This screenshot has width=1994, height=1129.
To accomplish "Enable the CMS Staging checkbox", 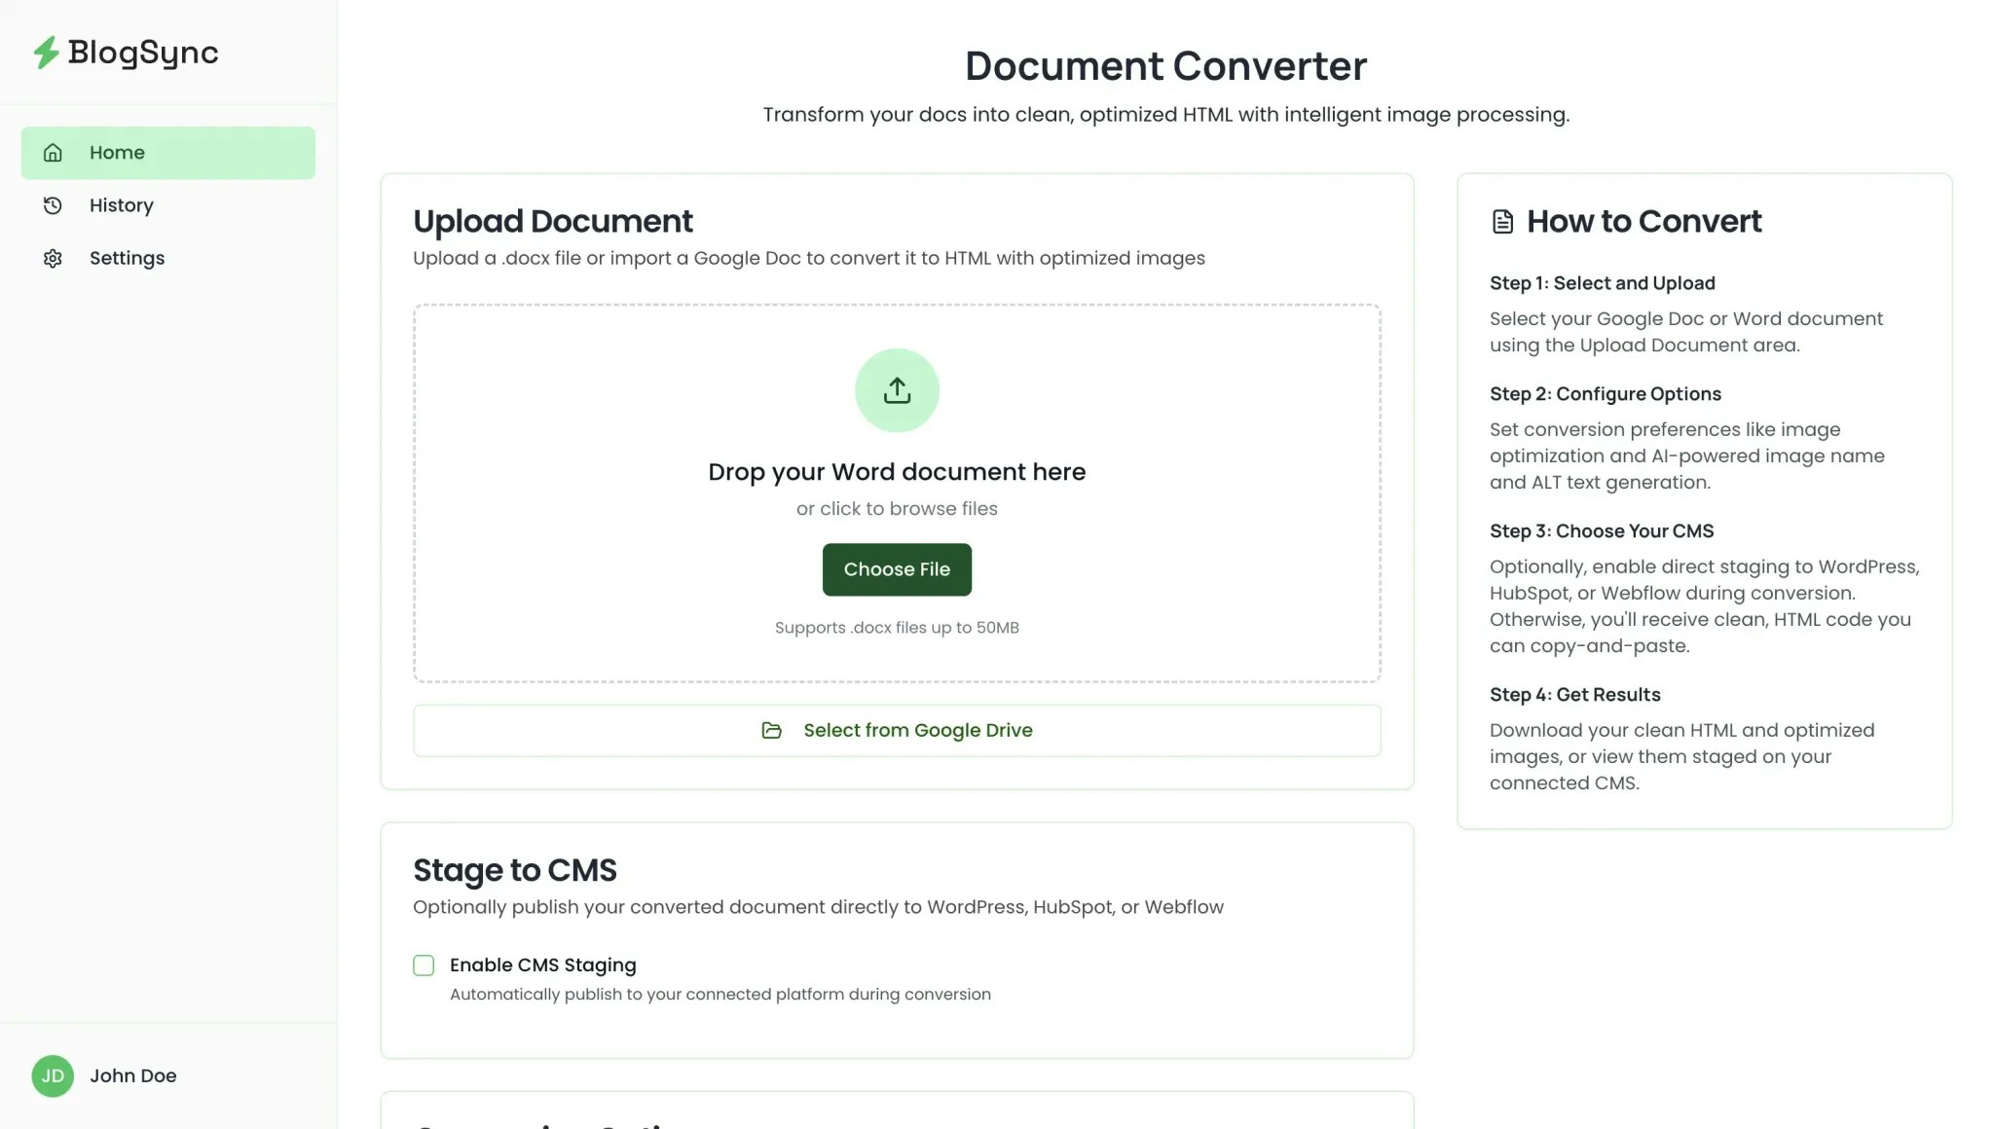I will [424, 965].
